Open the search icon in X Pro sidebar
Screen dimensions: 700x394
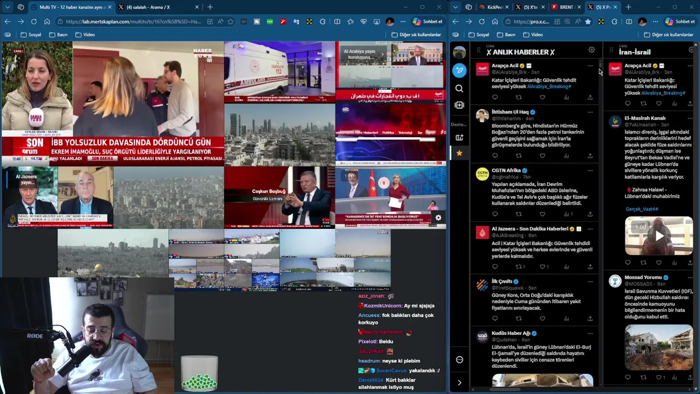459,88
